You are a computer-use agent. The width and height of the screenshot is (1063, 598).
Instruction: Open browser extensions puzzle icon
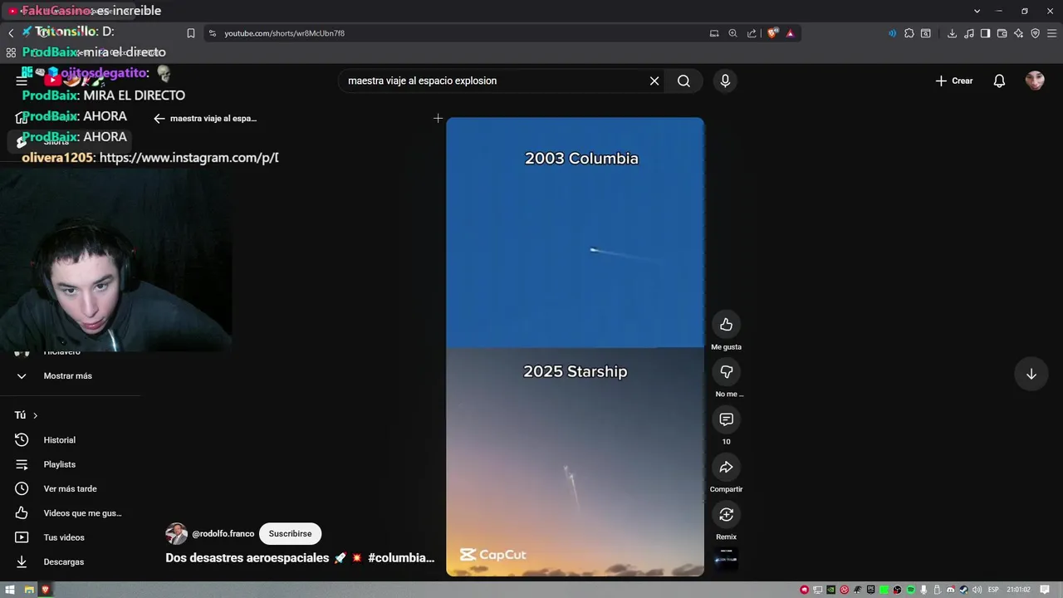coord(909,33)
